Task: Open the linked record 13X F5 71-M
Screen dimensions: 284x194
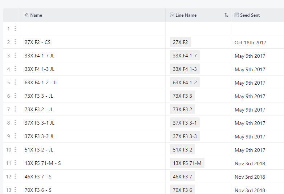Action: pyautogui.click(x=187, y=163)
